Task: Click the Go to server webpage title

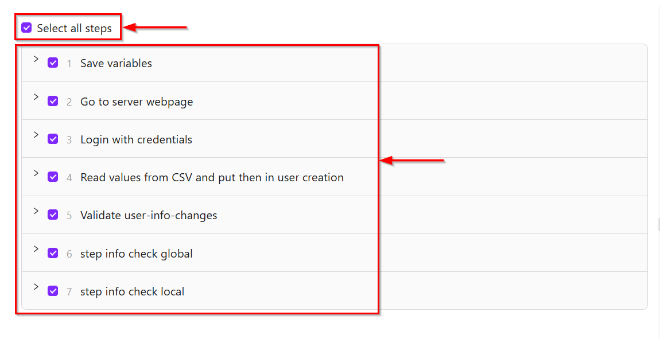Action: pyautogui.click(x=137, y=102)
